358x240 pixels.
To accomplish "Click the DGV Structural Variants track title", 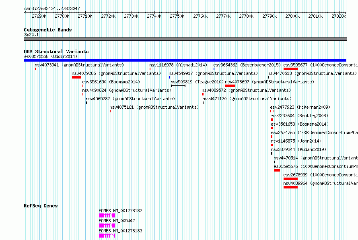I will coord(56,52).
